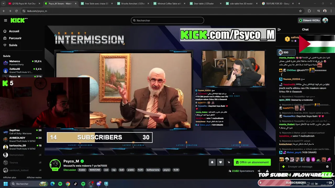
Task: Click the browser address bar URL
Action: (x=37, y=11)
